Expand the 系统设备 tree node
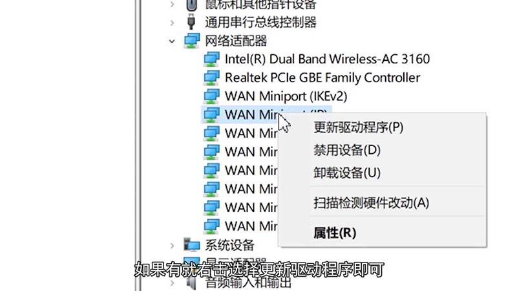This screenshot has width=517, height=291. coord(172,246)
